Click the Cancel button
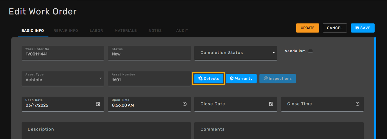 335,28
